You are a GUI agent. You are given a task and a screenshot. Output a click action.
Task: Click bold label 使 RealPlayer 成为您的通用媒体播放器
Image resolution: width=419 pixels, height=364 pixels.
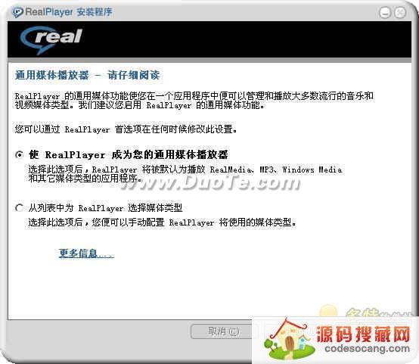129,154
